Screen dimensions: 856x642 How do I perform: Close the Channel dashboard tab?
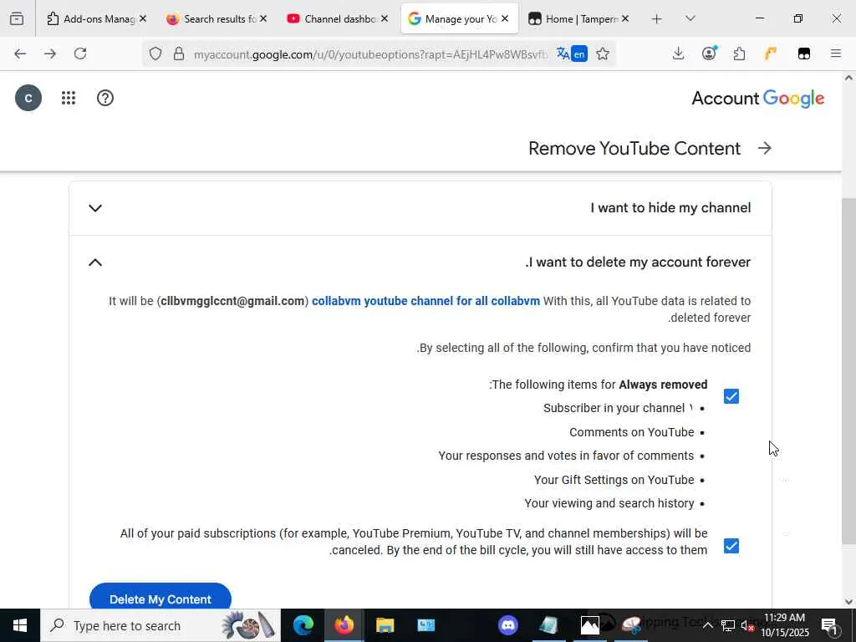[385, 18]
